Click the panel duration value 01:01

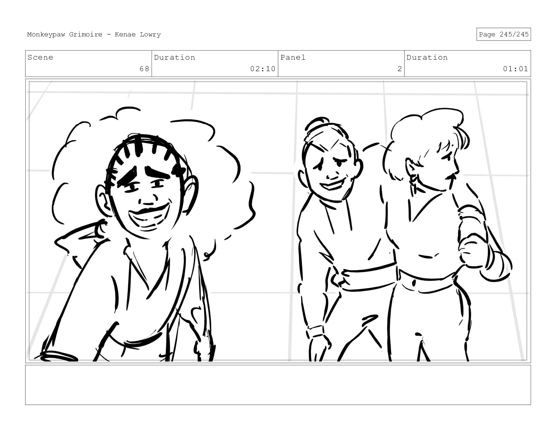pyautogui.click(x=515, y=69)
